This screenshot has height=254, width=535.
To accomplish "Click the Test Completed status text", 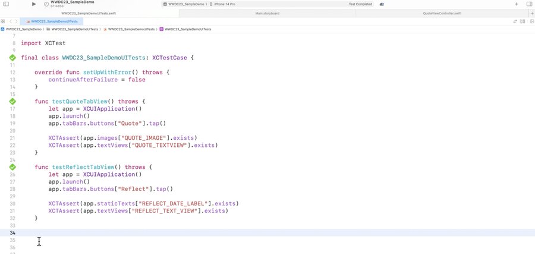I will 360,4.
